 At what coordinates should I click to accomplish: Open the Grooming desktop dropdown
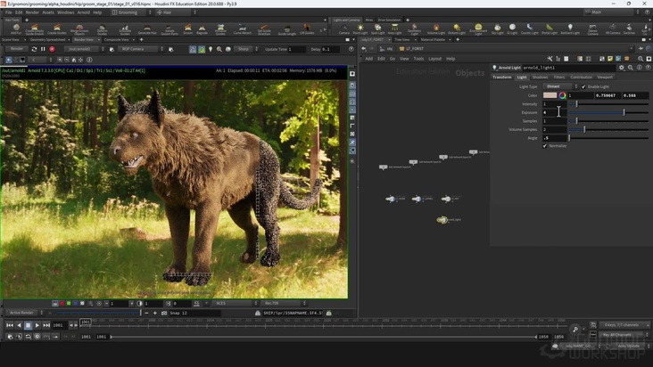(x=132, y=12)
